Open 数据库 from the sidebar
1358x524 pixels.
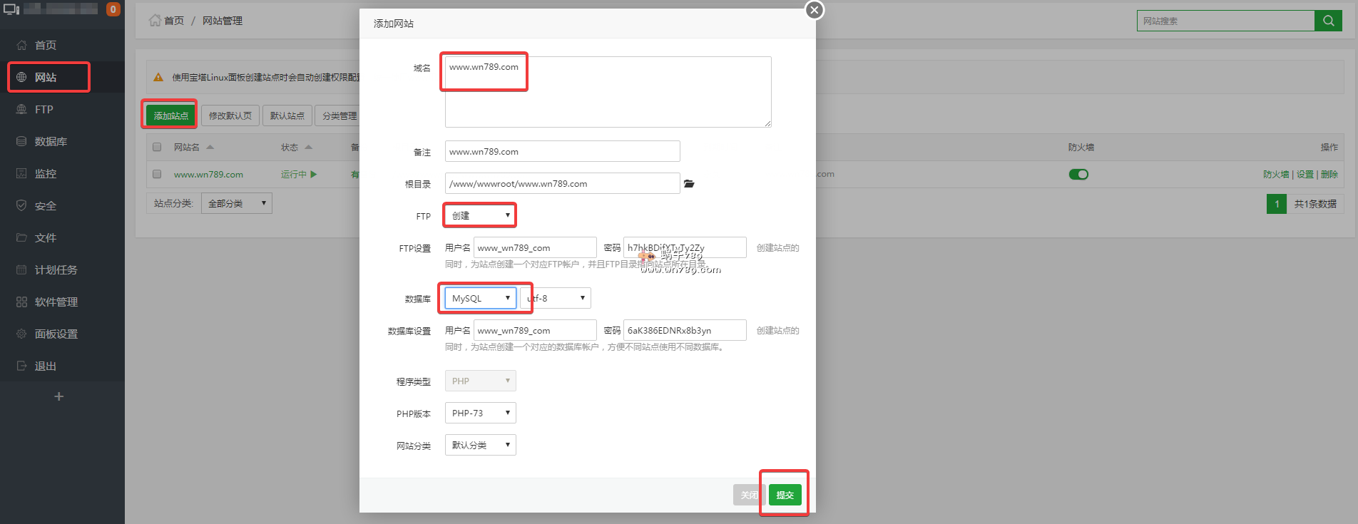51,142
